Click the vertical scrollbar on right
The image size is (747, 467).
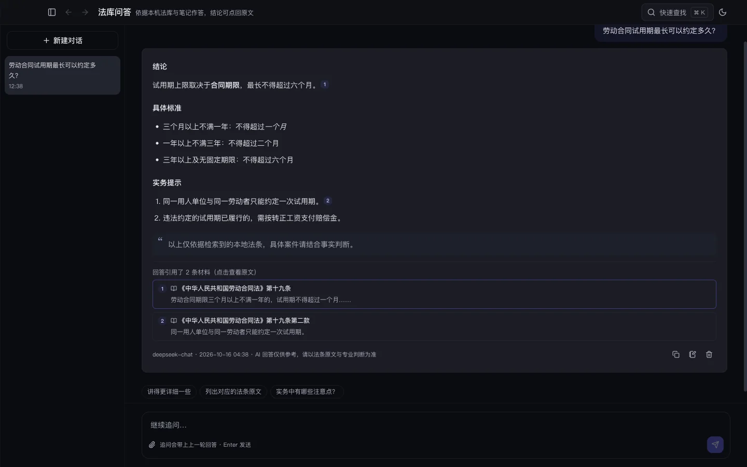pos(745,215)
